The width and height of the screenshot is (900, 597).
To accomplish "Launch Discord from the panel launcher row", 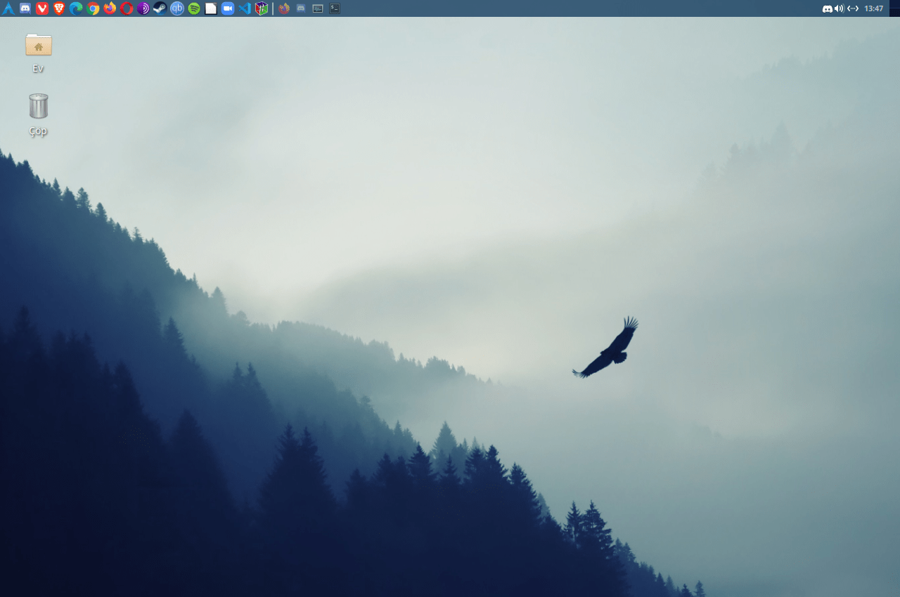I will click(25, 8).
